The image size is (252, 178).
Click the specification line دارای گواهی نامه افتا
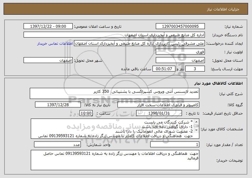tap(167, 127)
